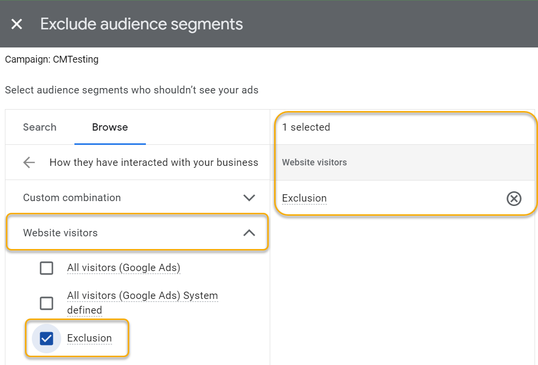Viewport: 538px width, 365px height.
Task: Open Exclusion entry in the selected panel
Action: click(x=304, y=199)
